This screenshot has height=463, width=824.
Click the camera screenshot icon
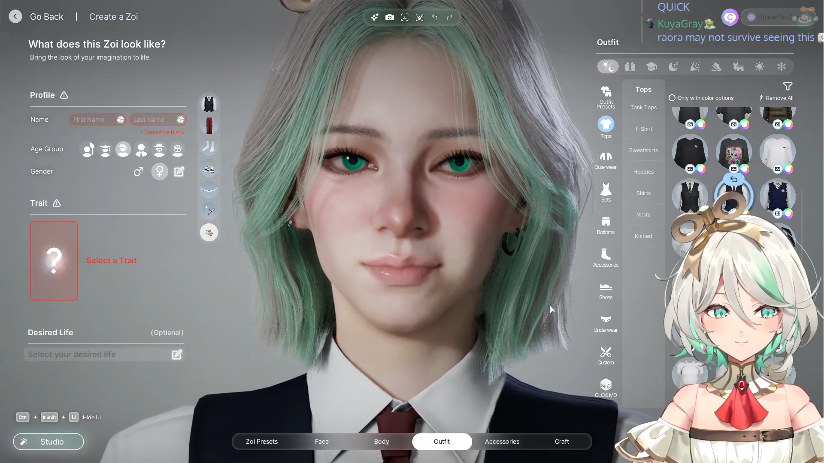389,17
